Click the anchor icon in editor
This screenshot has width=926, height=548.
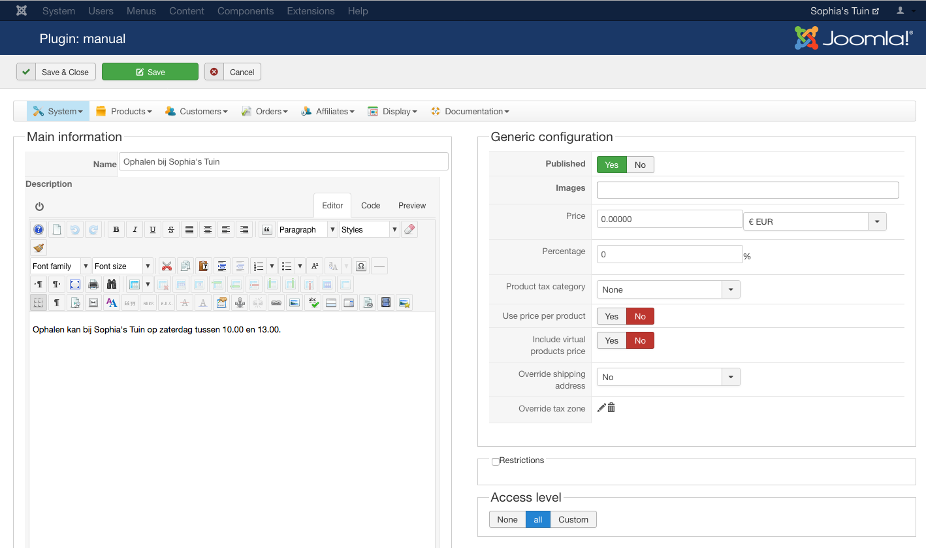click(x=240, y=302)
